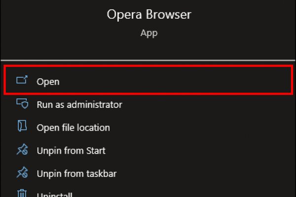Select Open file location option
Screen dimensions: 296x197
coord(73,128)
